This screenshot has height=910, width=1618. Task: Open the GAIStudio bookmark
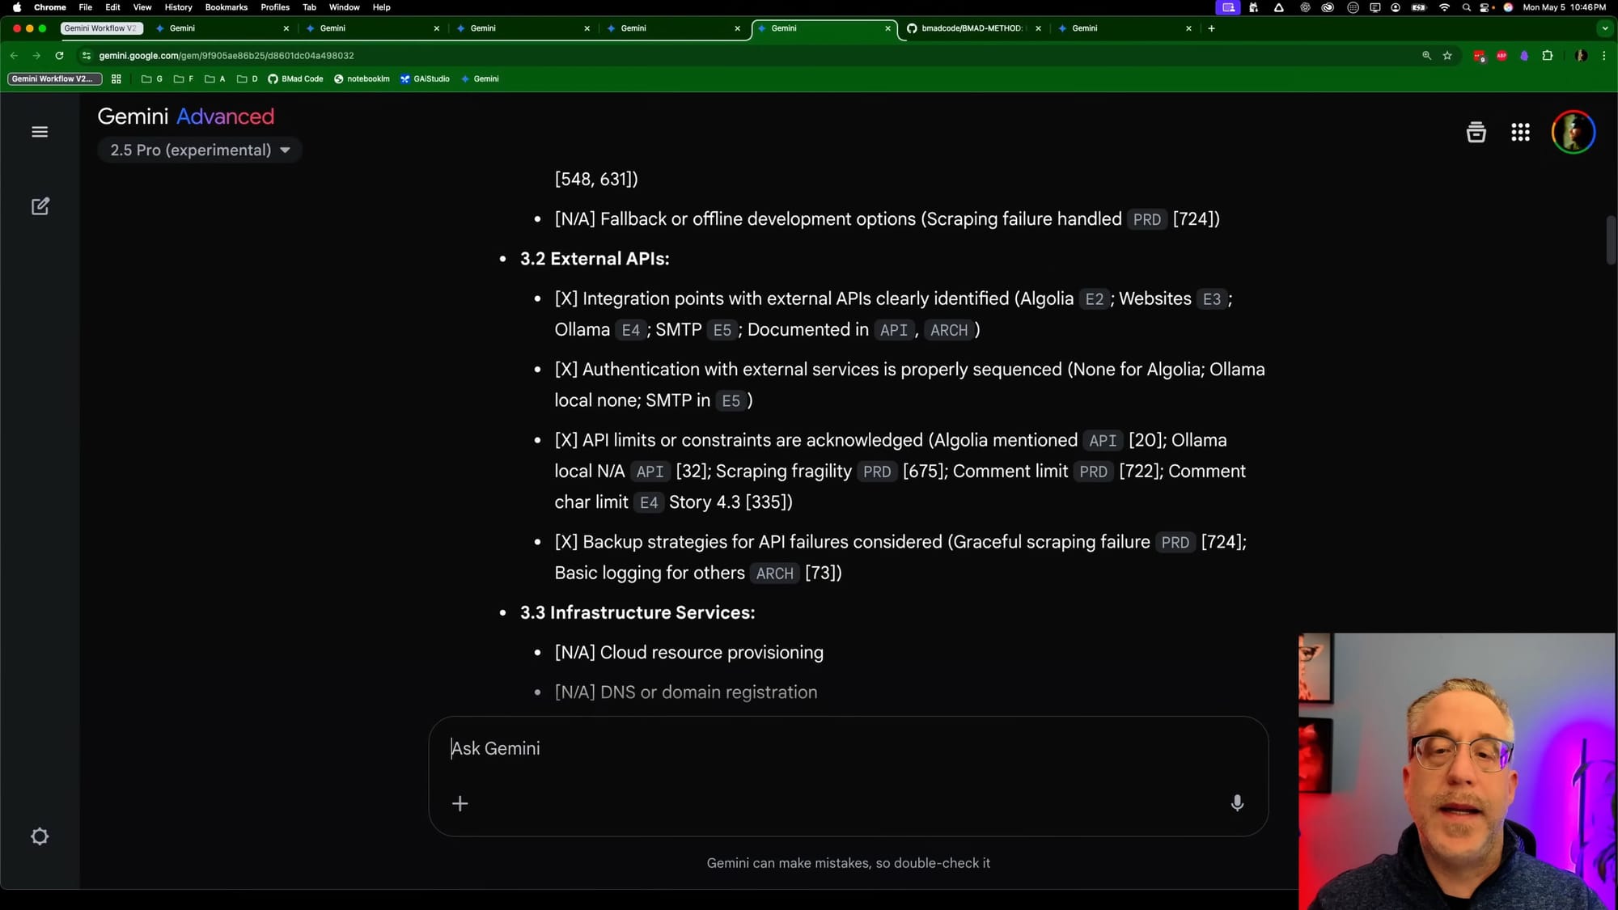tap(425, 79)
